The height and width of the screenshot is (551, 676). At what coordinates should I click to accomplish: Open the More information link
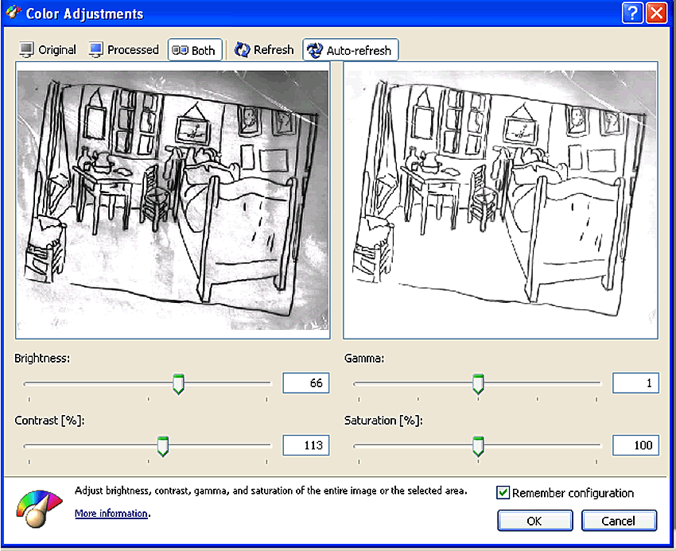(x=111, y=514)
